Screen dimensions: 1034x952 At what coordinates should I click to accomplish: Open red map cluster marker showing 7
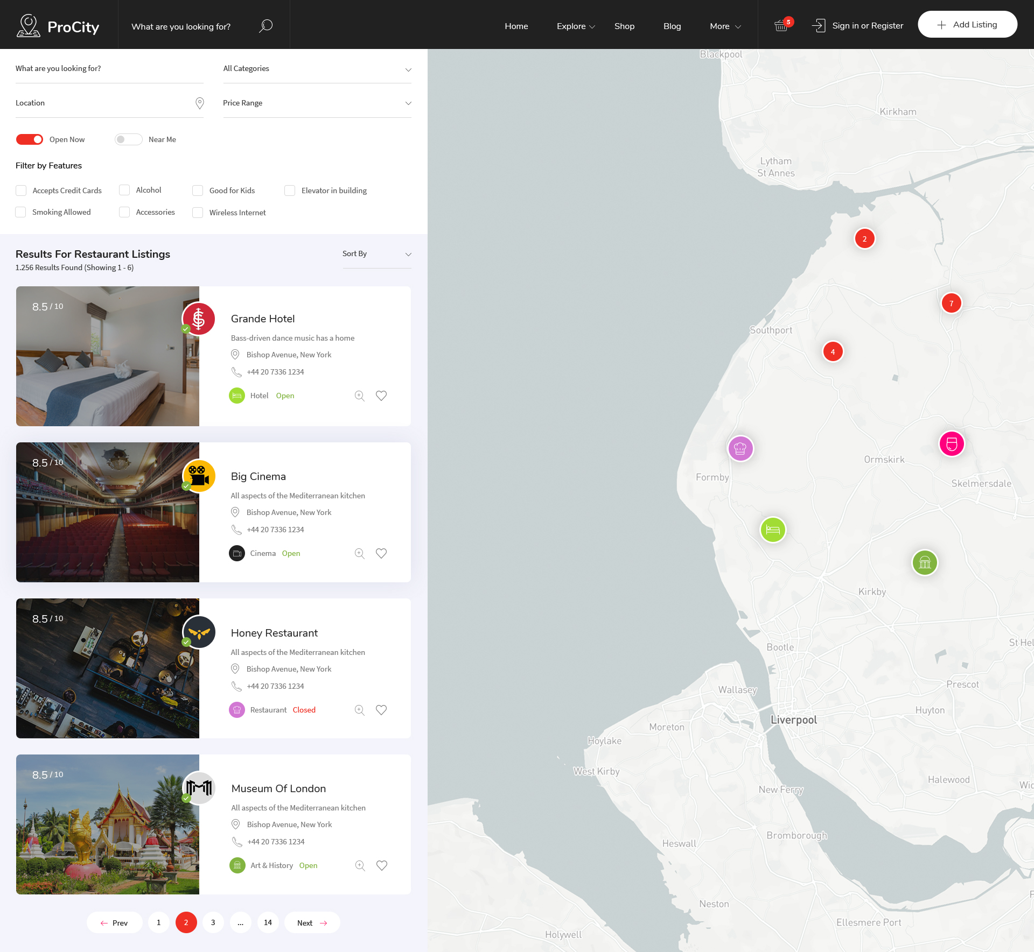pyautogui.click(x=951, y=303)
